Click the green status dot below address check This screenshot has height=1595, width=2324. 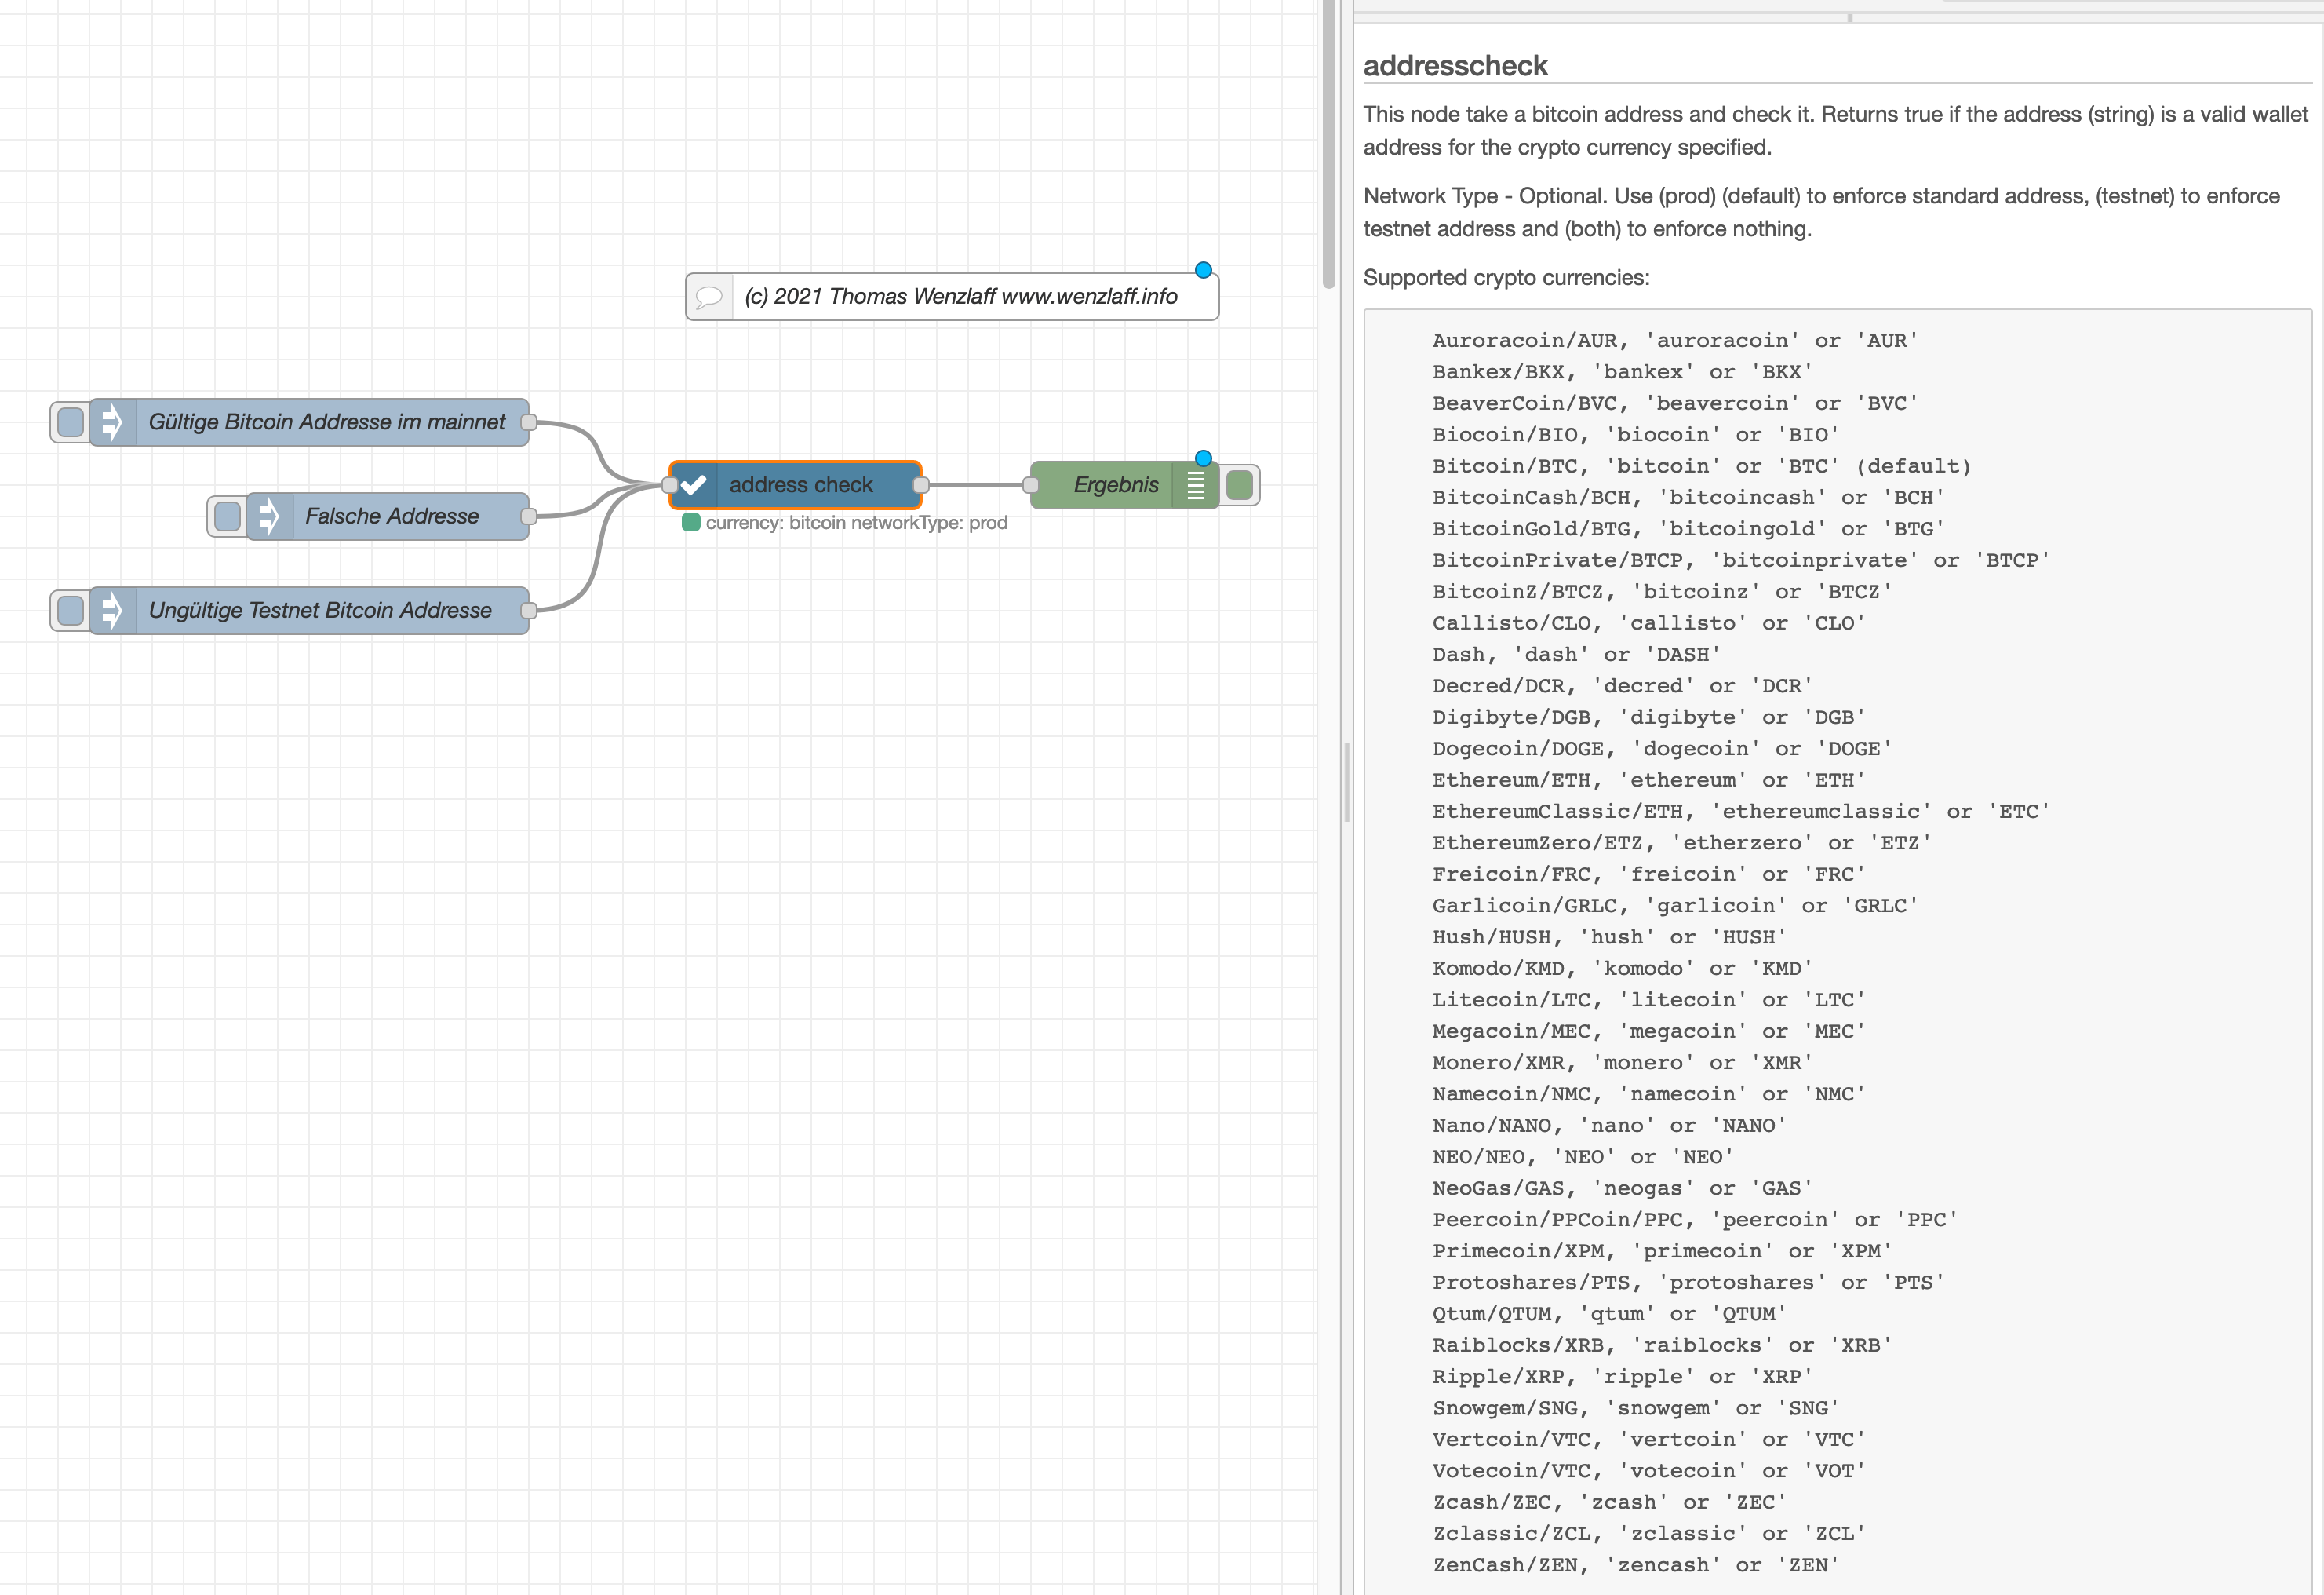tap(690, 521)
